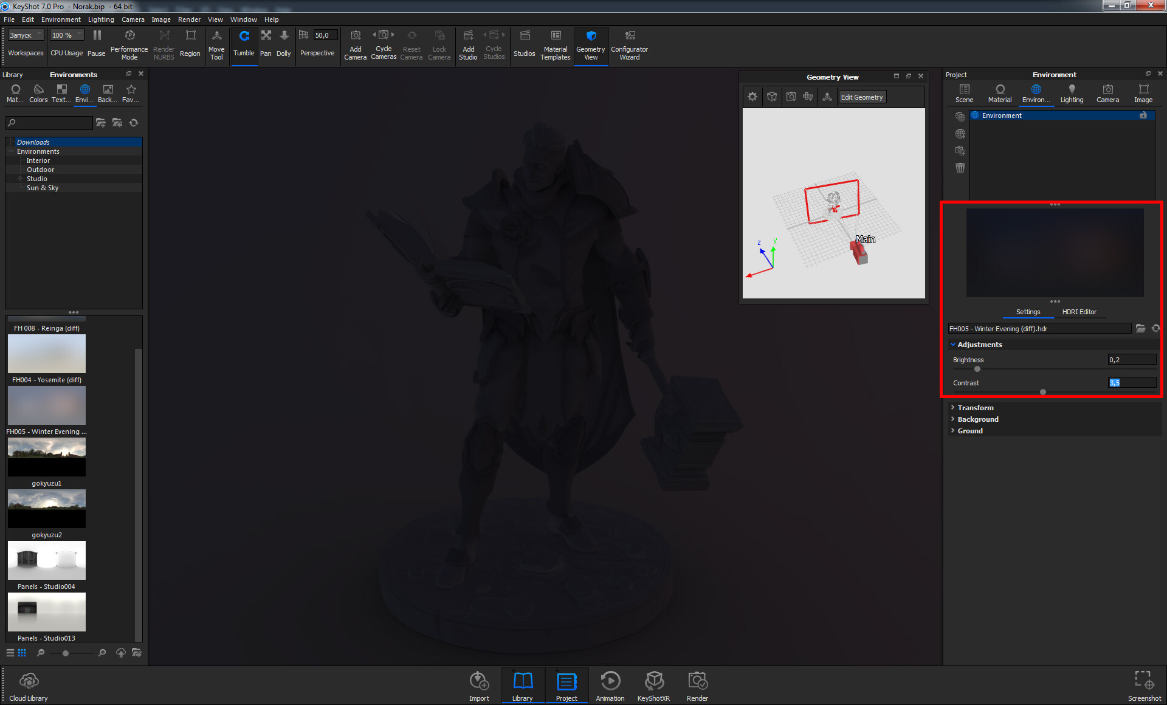Open the Render dialog icon
Screen dimensions: 1167x705
click(x=697, y=686)
